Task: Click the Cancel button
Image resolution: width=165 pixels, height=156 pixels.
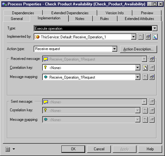Action: pos(99,149)
